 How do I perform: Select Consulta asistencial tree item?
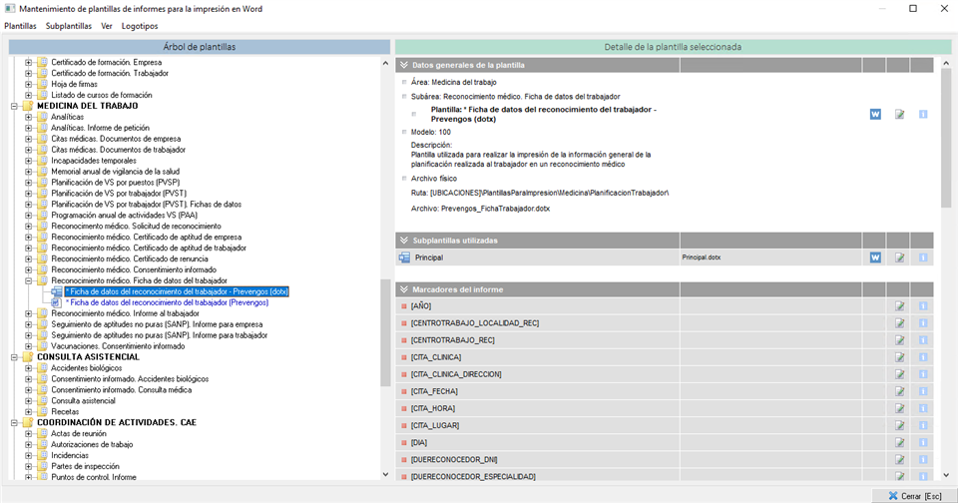pos(83,401)
